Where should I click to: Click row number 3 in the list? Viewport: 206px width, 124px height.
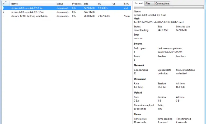tap(4, 16)
